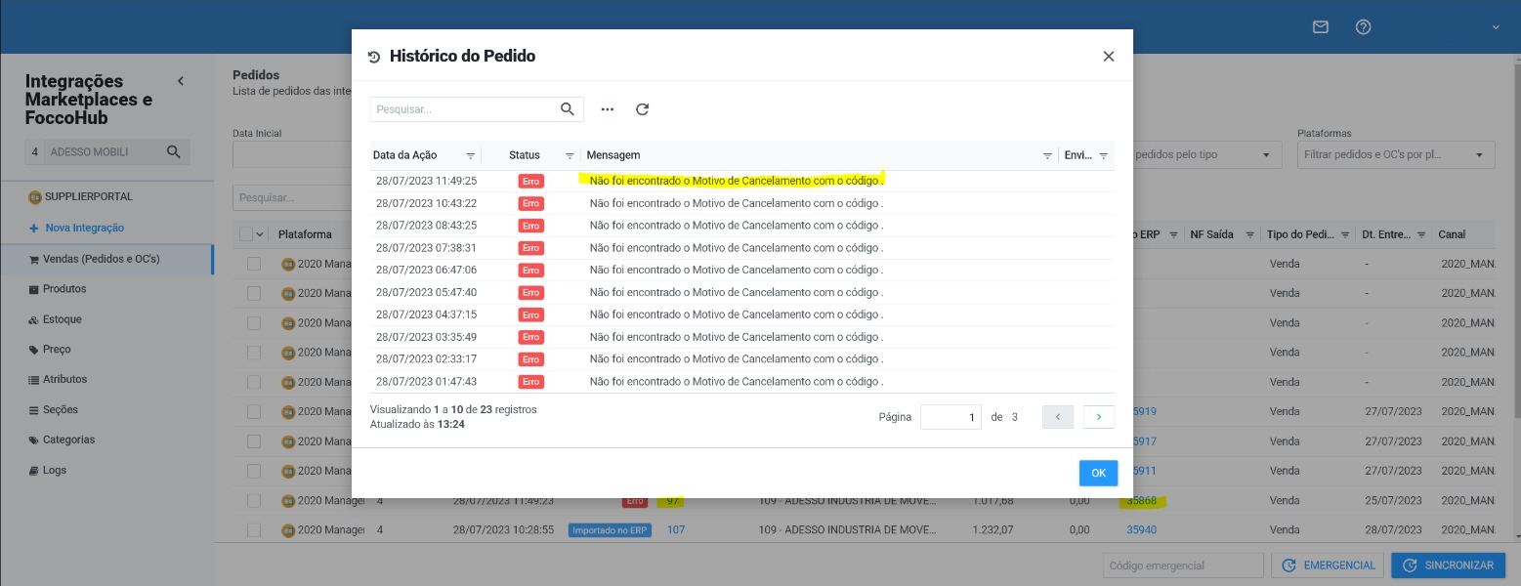1521x586 pixels.
Task: Collapse the sidebar with the left chevron
Action: click(x=181, y=81)
